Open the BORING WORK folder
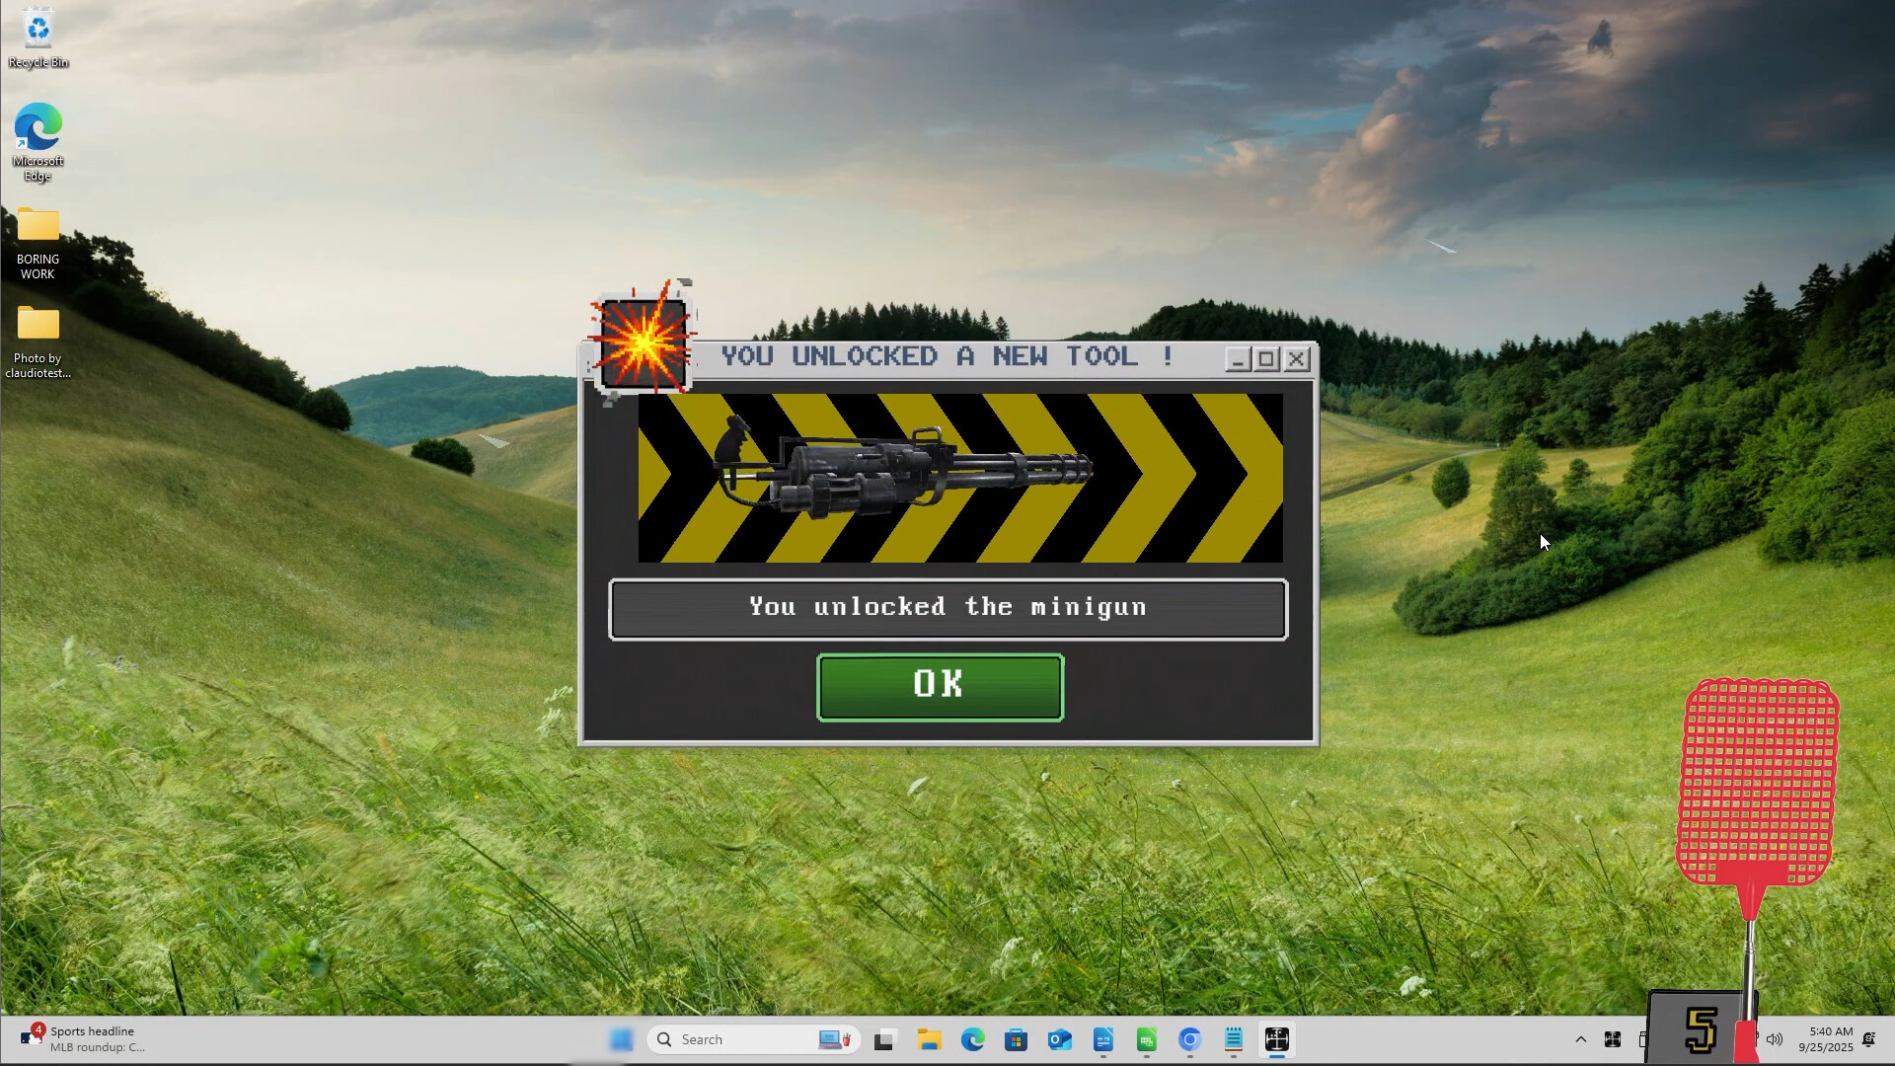Image resolution: width=1895 pixels, height=1066 pixels. (x=38, y=227)
